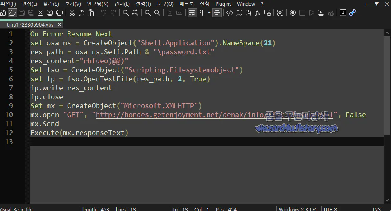Image resolution: width=391 pixels, height=211 pixels.
Task: Click Windows (CR LF) in status bar
Action: point(298,209)
